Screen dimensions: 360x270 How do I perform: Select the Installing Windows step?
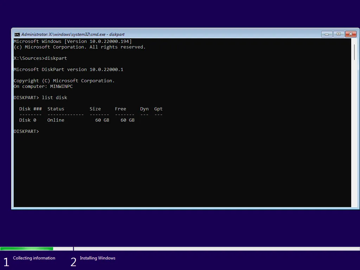[x=98, y=258]
